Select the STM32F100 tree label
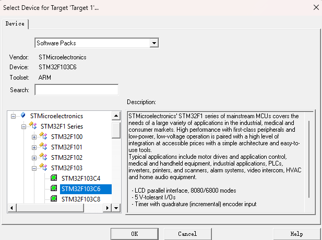The image size is (322, 240). click(67, 137)
